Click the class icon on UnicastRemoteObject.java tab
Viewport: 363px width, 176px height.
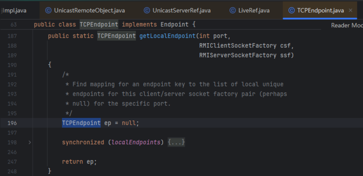48,11
